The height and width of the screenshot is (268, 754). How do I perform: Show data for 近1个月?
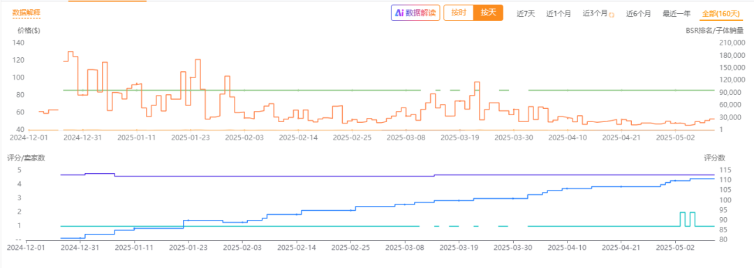(559, 13)
